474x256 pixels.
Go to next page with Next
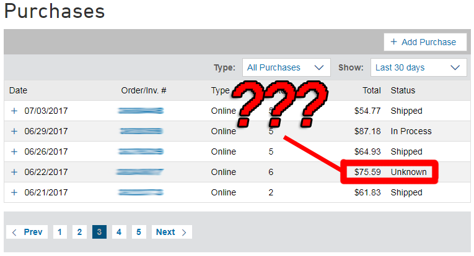point(171,233)
